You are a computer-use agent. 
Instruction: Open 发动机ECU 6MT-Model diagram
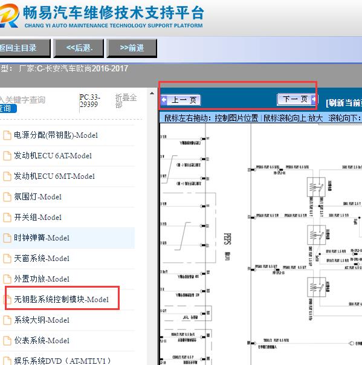pos(54,176)
